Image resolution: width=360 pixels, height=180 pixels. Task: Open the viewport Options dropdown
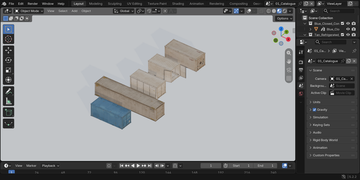pyautogui.click(x=284, y=18)
